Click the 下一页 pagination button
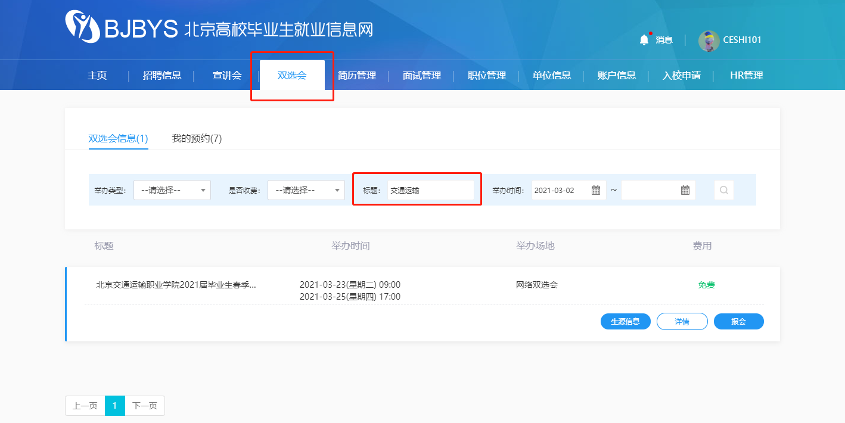 point(145,406)
